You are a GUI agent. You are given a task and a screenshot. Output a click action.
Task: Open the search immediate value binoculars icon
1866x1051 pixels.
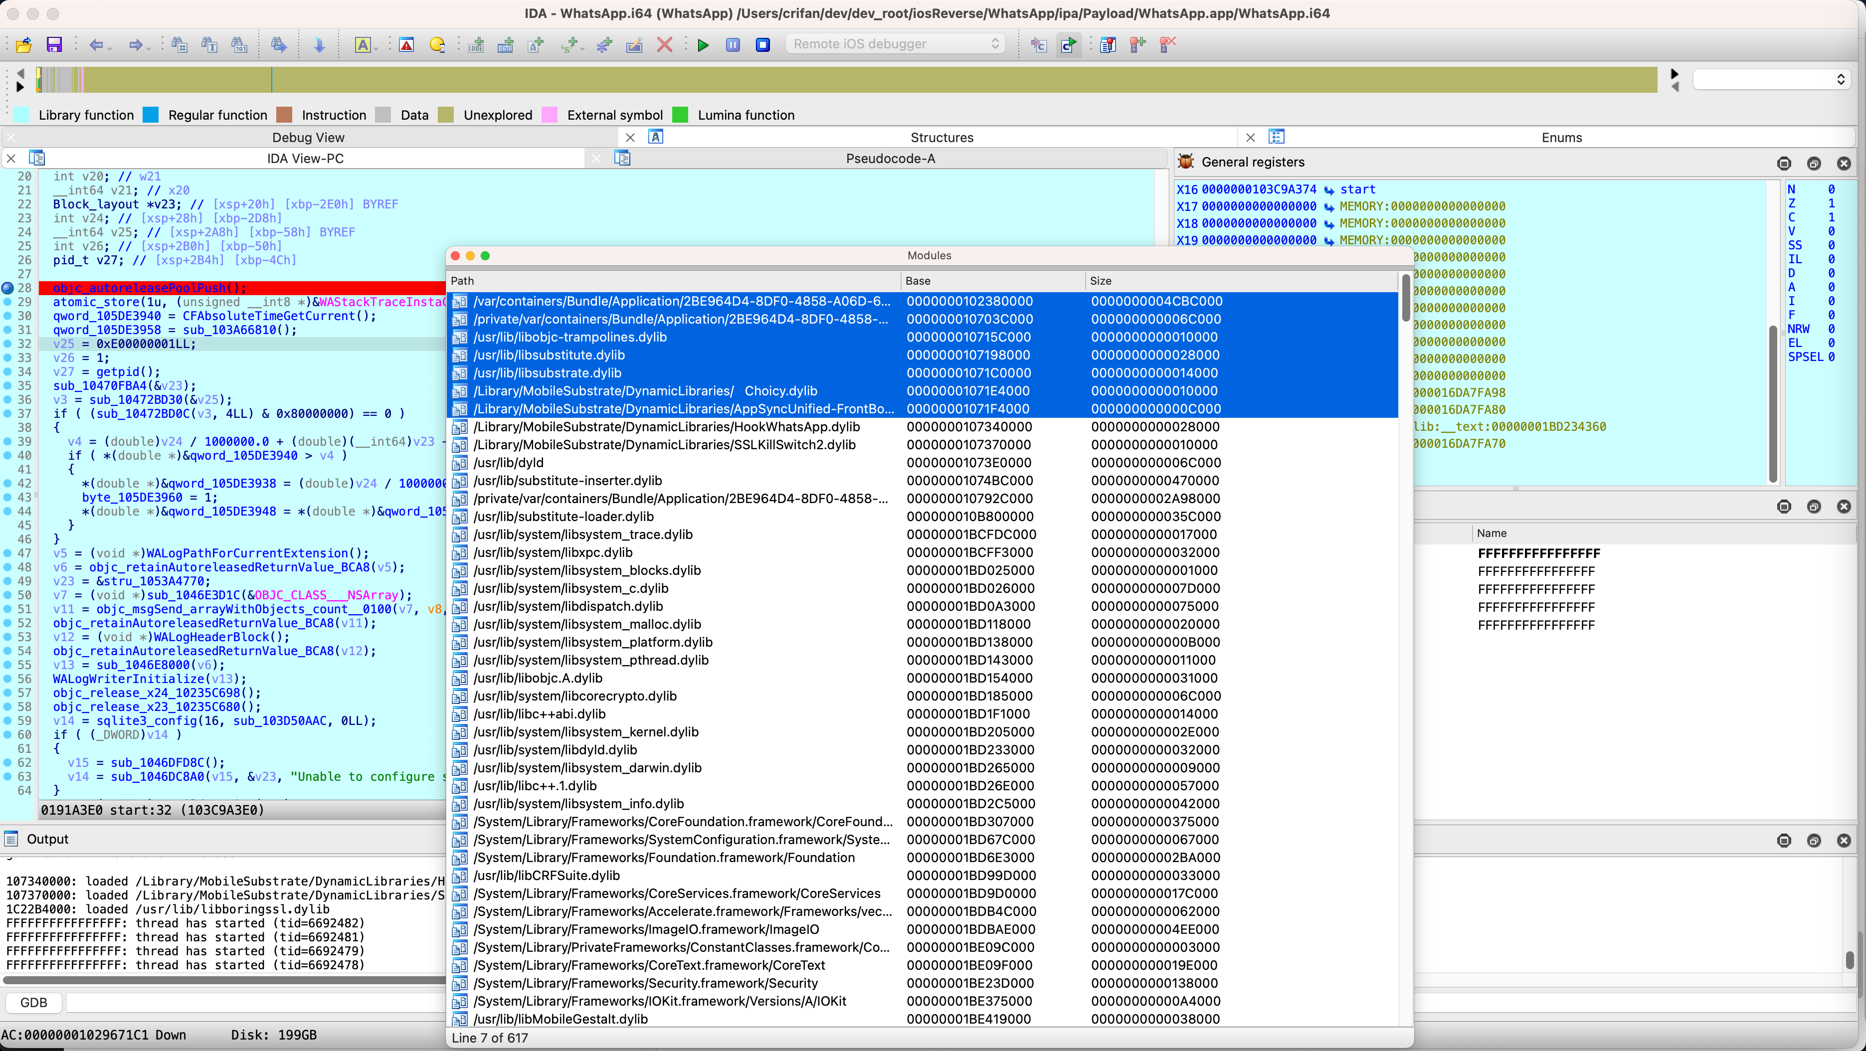pos(179,45)
